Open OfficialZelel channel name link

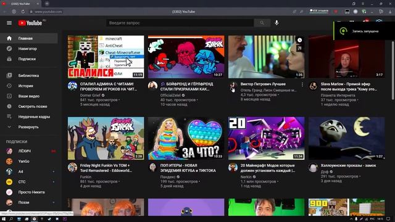point(170,96)
